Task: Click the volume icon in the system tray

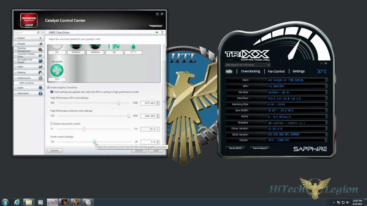Action: coord(347,202)
